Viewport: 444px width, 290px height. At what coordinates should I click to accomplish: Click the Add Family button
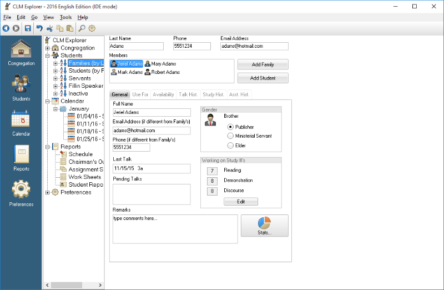point(263,64)
